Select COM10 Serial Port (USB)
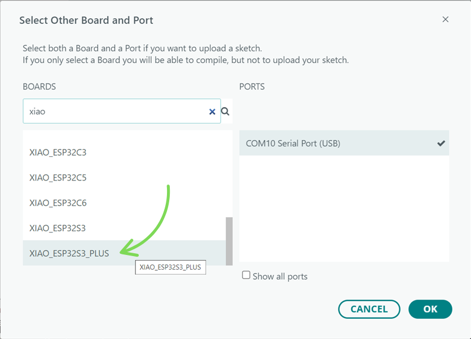Viewport: 471px width, 339px height. (293, 143)
